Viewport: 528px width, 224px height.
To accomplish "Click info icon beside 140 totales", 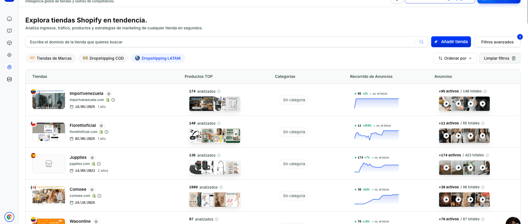I will tap(485, 91).
